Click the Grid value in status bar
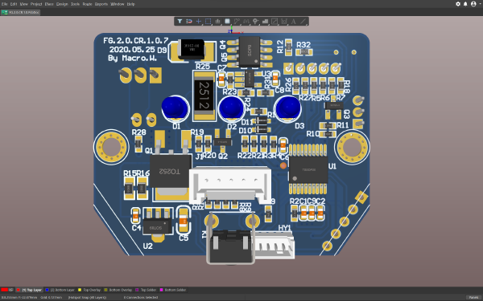The image size is (483, 301). pyautogui.click(x=52, y=297)
